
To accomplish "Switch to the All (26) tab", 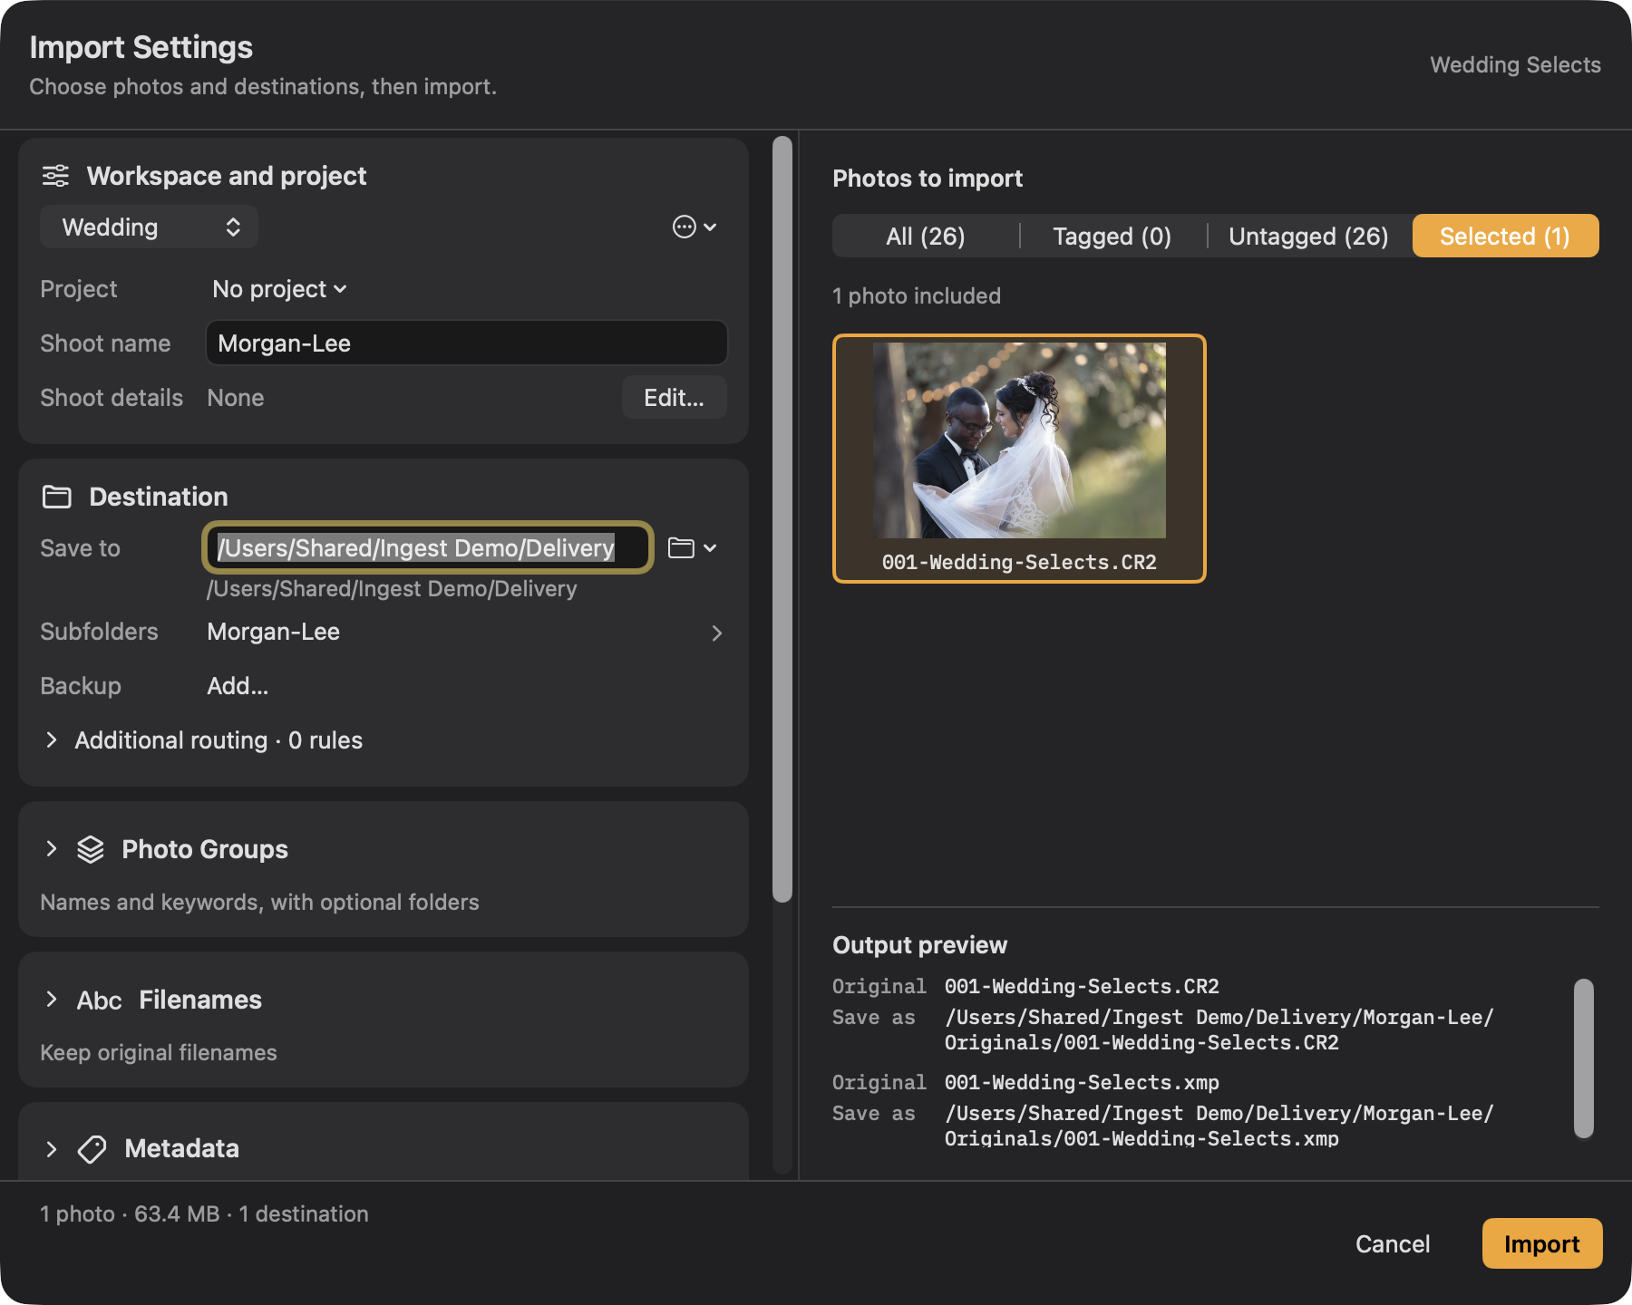I will click(926, 237).
